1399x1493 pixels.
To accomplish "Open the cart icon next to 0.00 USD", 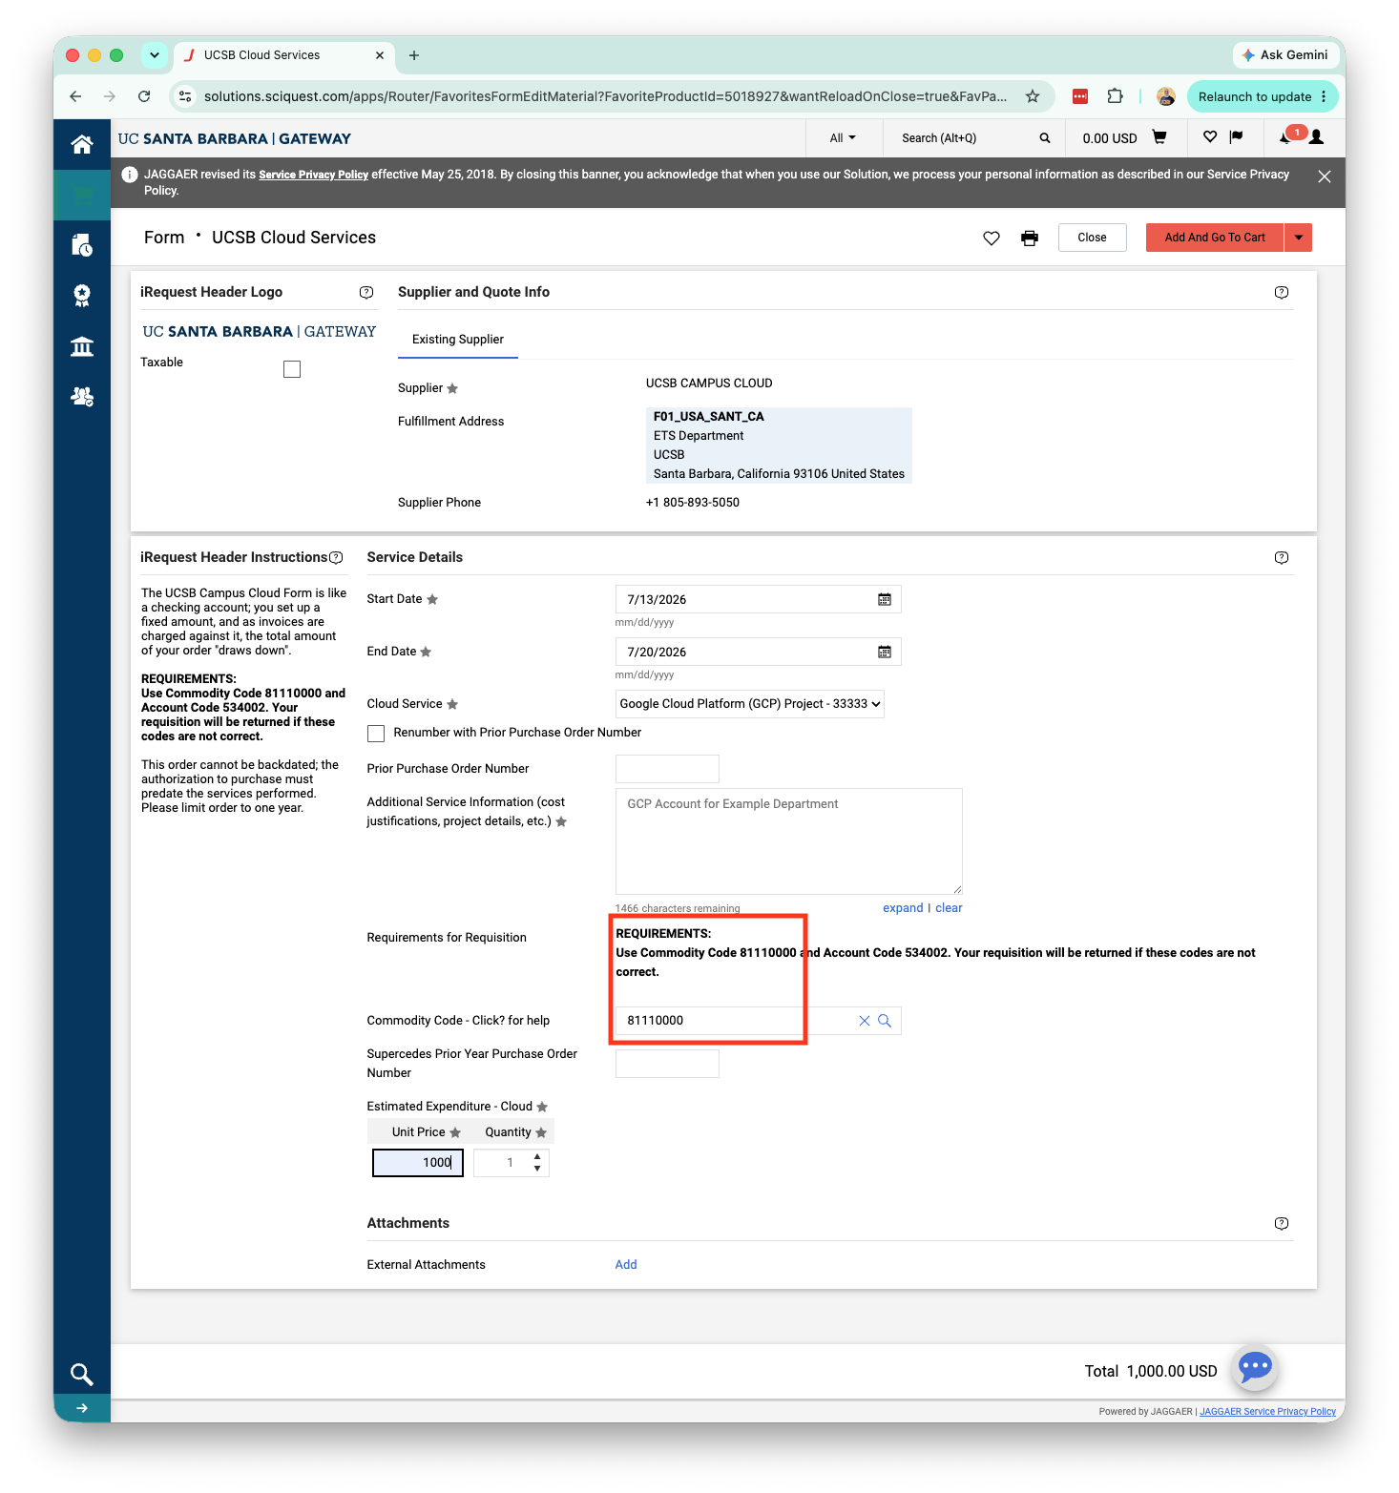I will (1159, 137).
